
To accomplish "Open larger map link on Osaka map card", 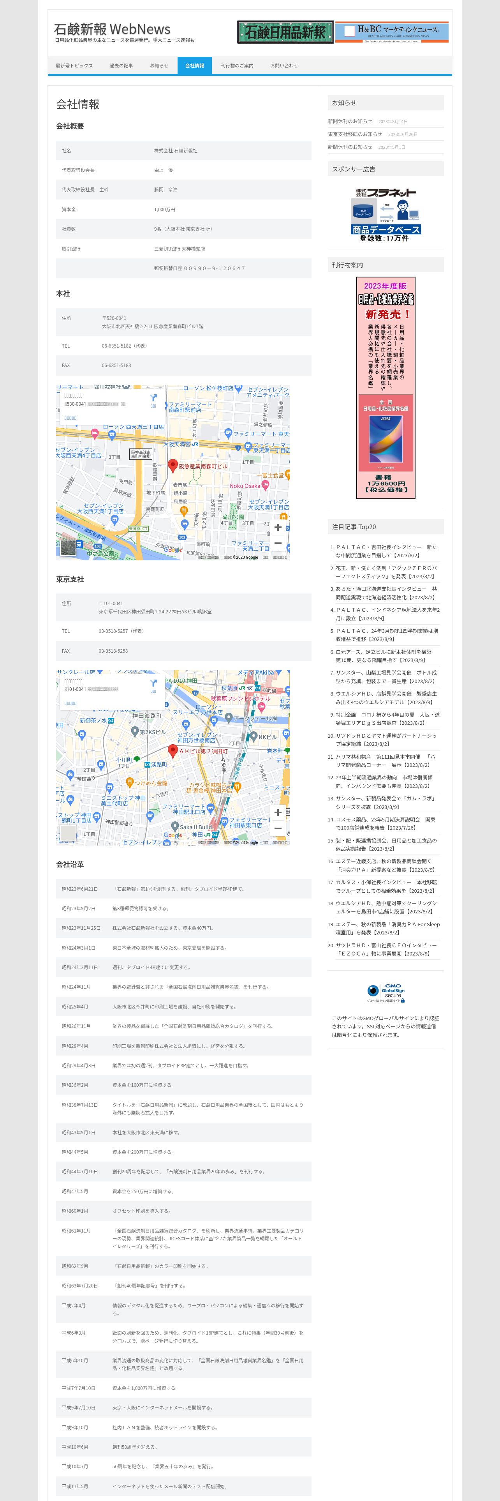I will [x=70, y=418].
